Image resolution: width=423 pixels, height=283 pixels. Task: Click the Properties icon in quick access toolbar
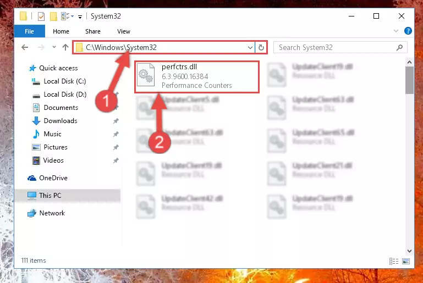(41, 16)
